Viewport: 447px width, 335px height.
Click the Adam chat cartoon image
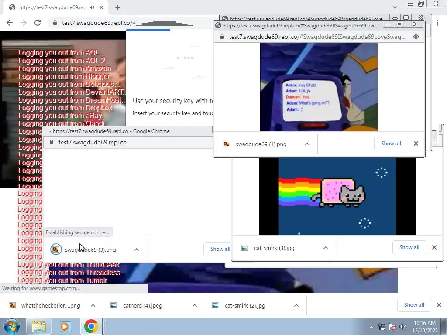[319, 87]
